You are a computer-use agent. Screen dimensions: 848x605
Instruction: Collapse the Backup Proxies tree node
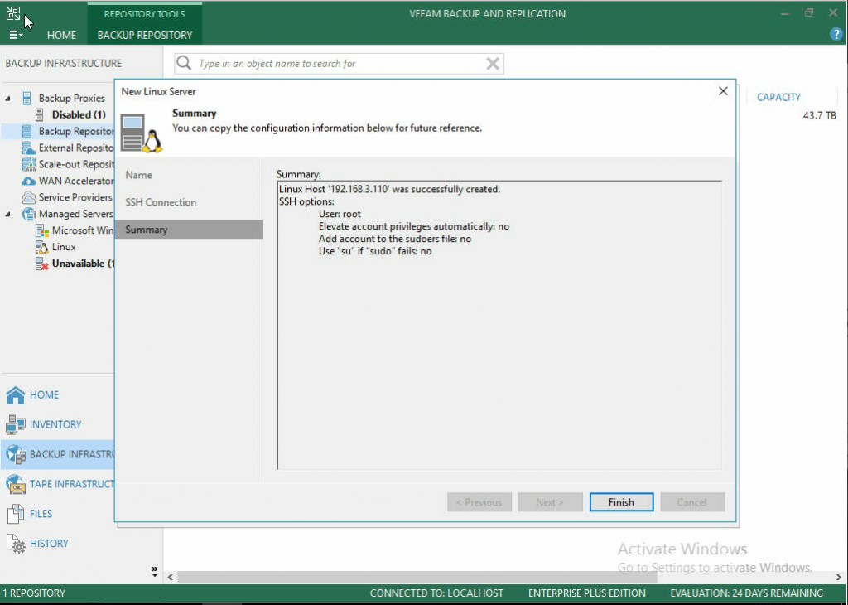pyautogui.click(x=7, y=99)
